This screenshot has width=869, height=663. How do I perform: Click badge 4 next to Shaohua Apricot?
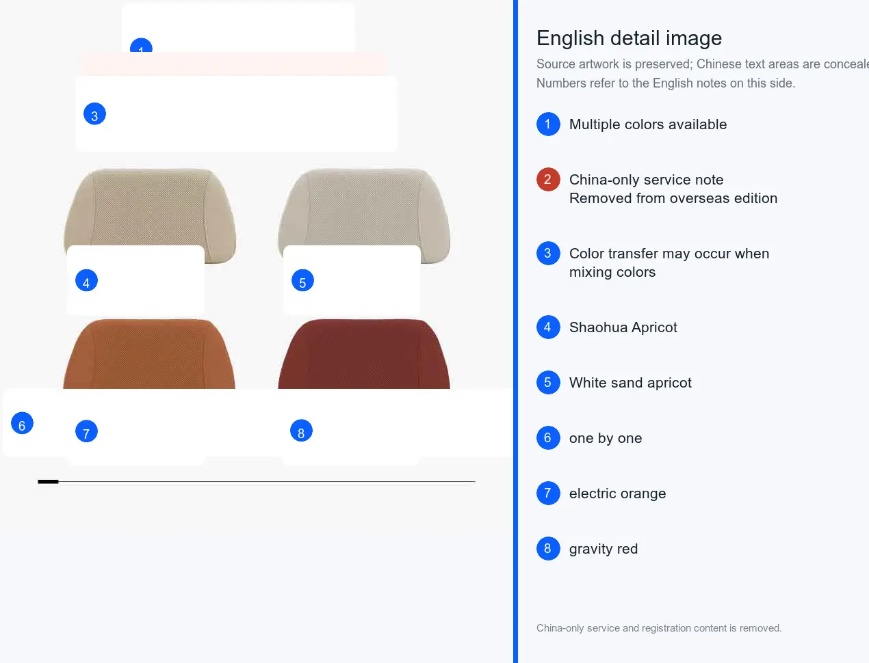[x=548, y=327]
